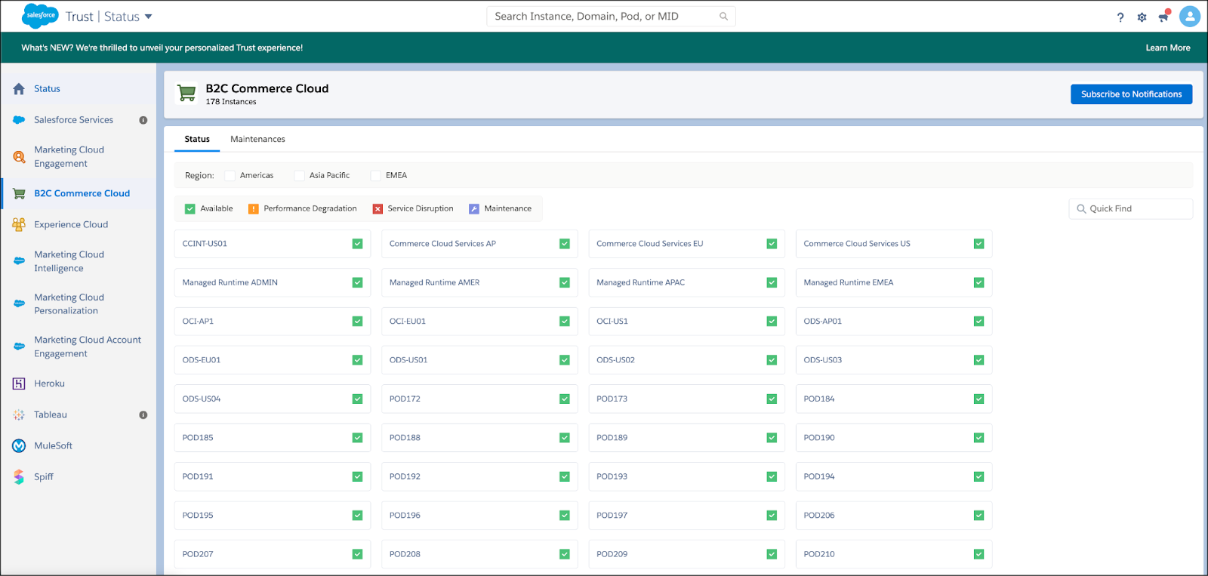Open the OCI-EU01 instance card
Image resolution: width=1208 pixels, height=576 pixels.
coord(479,322)
